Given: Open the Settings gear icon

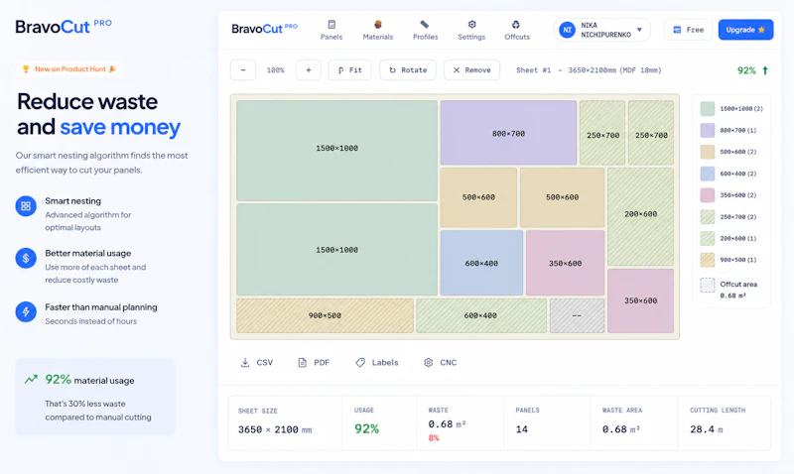Looking at the screenshot, I should pyautogui.click(x=472, y=24).
